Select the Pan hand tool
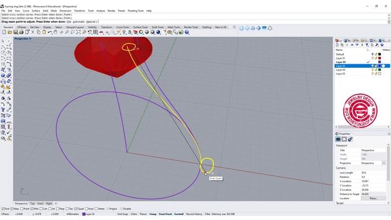This screenshot has height=220, width=391. point(56,32)
